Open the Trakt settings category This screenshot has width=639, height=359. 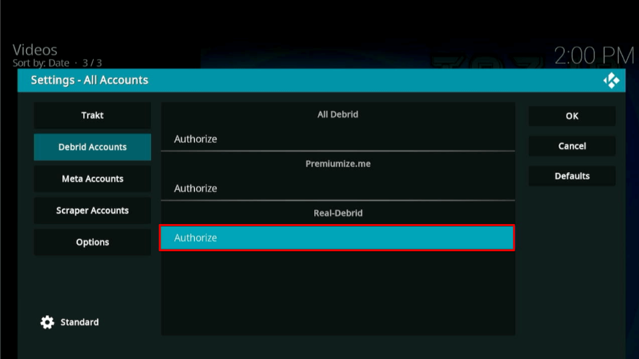(93, 115)
